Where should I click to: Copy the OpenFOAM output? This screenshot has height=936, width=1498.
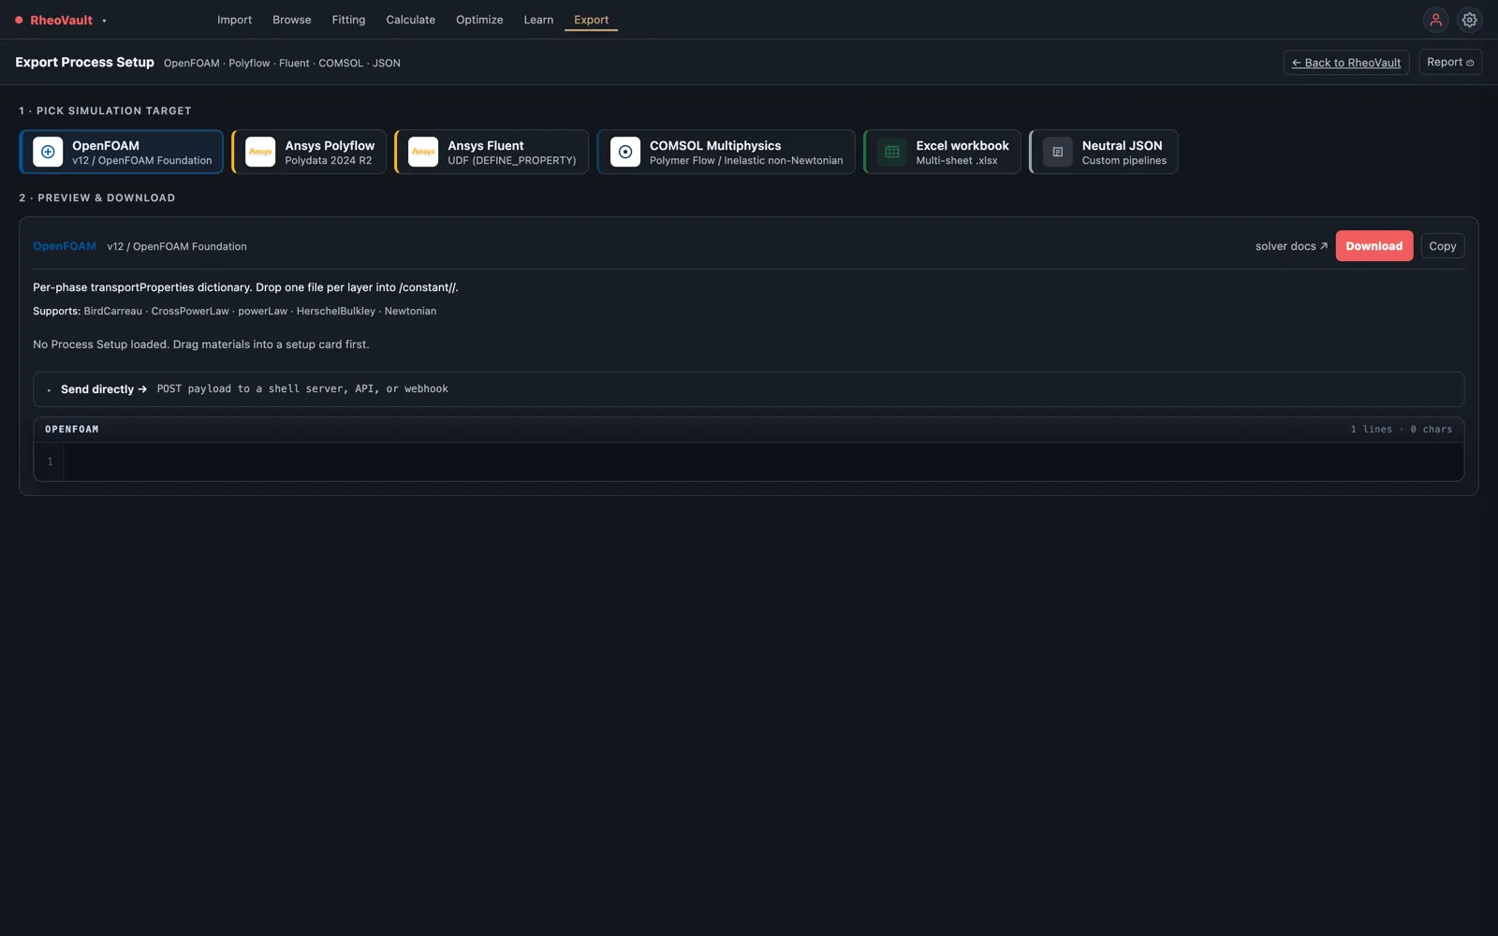[x=1442, y=246]
